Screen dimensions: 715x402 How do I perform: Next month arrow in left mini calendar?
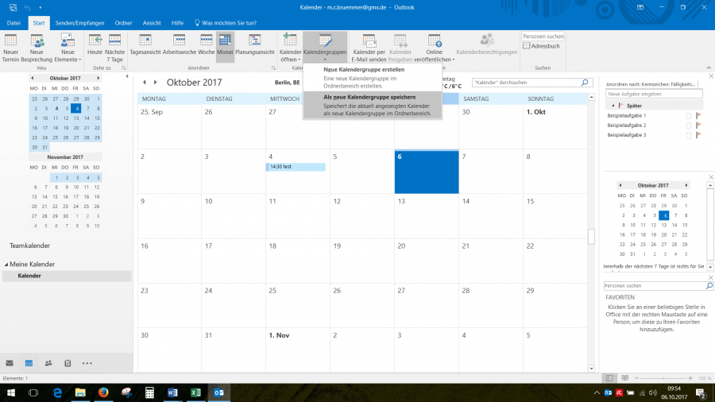[98, 78]
